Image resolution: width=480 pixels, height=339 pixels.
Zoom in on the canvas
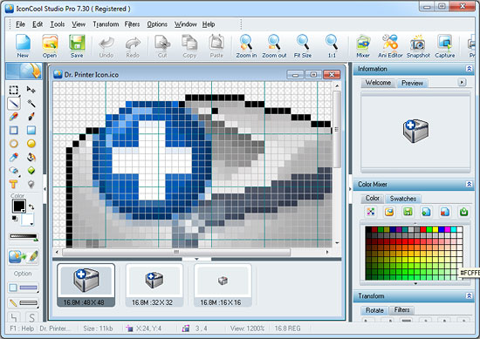click(246, 46)
